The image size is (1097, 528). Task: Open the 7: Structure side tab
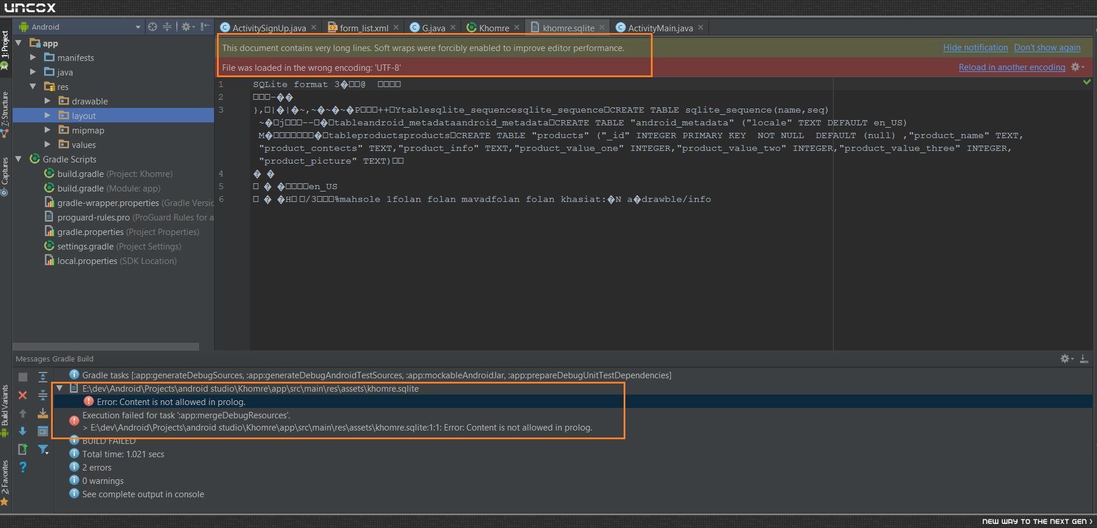pos(5,115)
